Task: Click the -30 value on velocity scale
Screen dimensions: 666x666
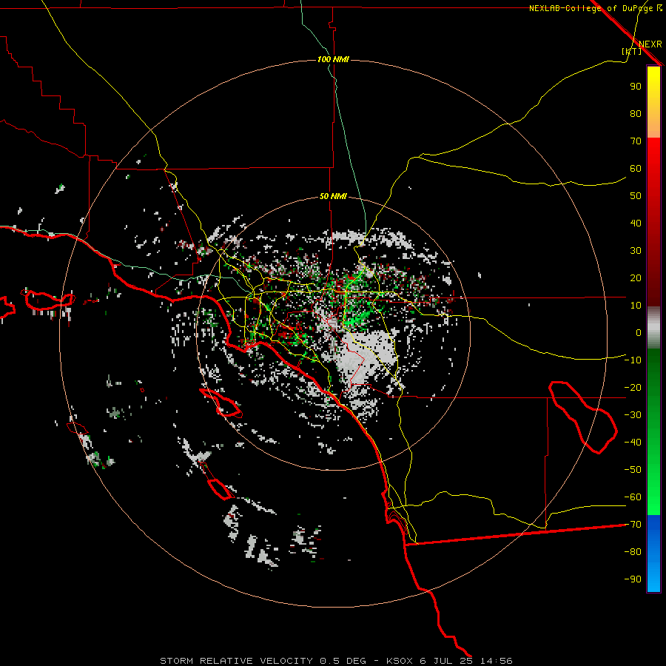Action: pos(633,415)
